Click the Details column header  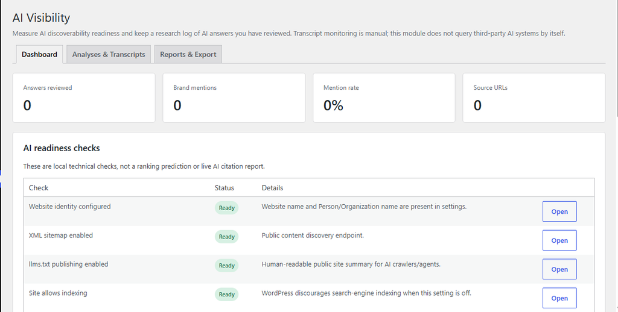tap(272, 188)
